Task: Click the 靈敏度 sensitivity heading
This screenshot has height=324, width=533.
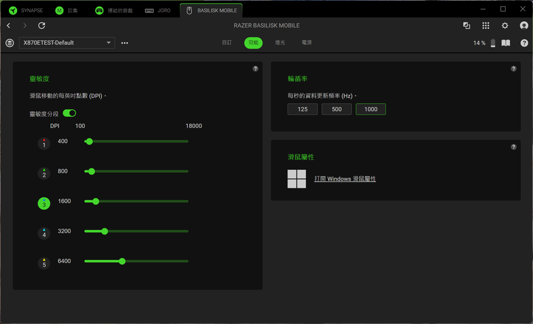Action: (40, 78)
